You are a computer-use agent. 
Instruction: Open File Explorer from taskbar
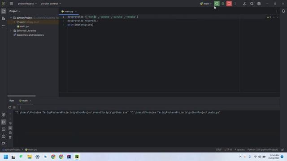point(30,157)
